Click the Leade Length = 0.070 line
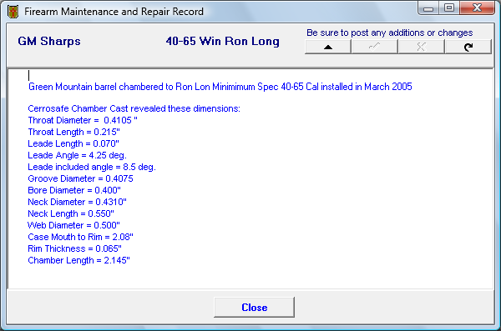Viewport: 501px width, 331px height. tap(73, 143)
